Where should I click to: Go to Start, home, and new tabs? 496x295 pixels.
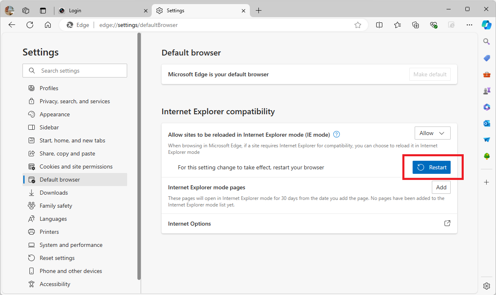75,140
